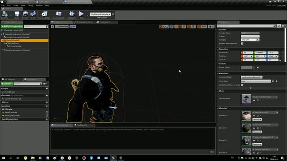Viewport: 287px width, 161px height.
Task: Toggle rotation snapping in the viewport toolbar
Action: 189,27
